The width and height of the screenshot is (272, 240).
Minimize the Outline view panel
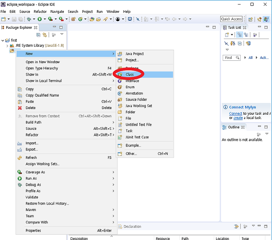tap(259, 127)
